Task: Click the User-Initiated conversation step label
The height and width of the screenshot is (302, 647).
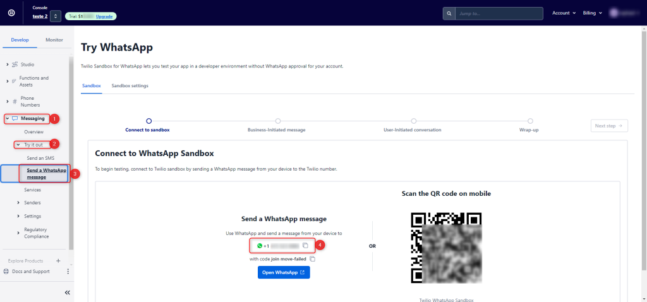Action: 412,130
